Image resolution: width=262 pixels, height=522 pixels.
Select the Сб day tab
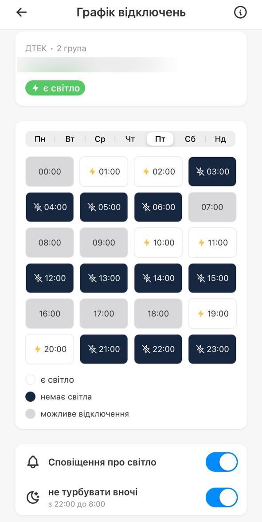190,139
